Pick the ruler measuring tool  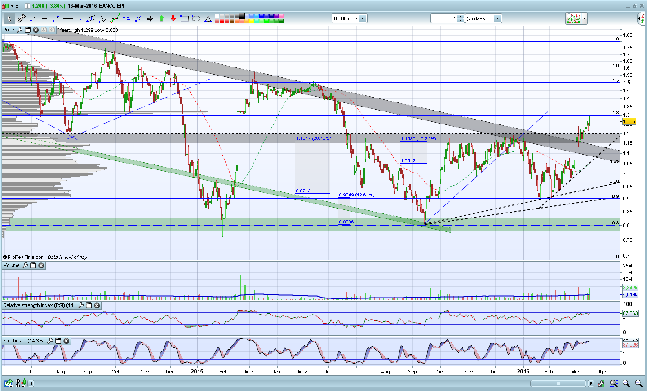[21, 18]
